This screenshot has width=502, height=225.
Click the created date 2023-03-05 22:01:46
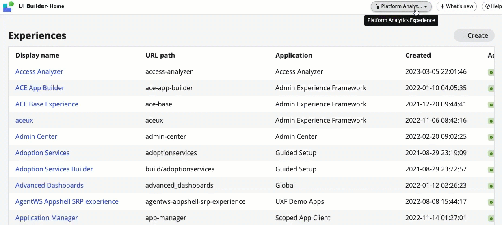click(x=436, y=71)
